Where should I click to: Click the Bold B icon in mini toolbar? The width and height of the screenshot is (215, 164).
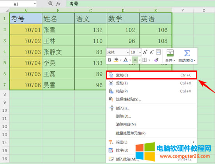(109, 60)
